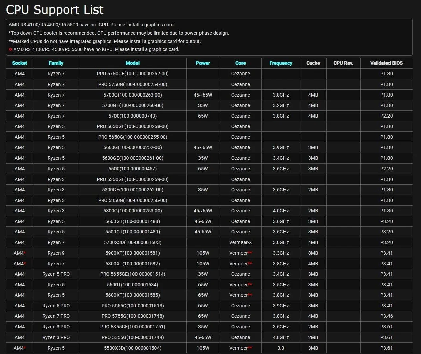The width and height of the screenshot is (421, 354).
Task: Click the Core column header
Action: (240, 63)
